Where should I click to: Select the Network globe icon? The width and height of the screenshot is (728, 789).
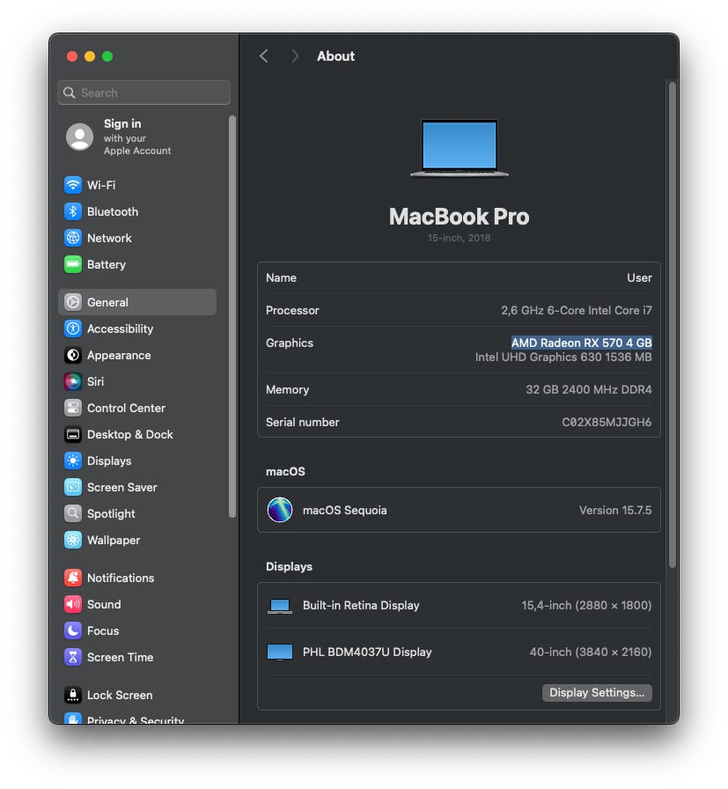pos(73,238)
